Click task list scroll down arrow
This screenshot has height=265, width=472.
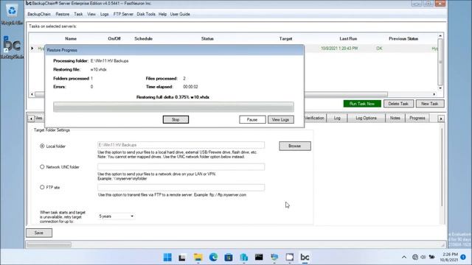(440, 88)
